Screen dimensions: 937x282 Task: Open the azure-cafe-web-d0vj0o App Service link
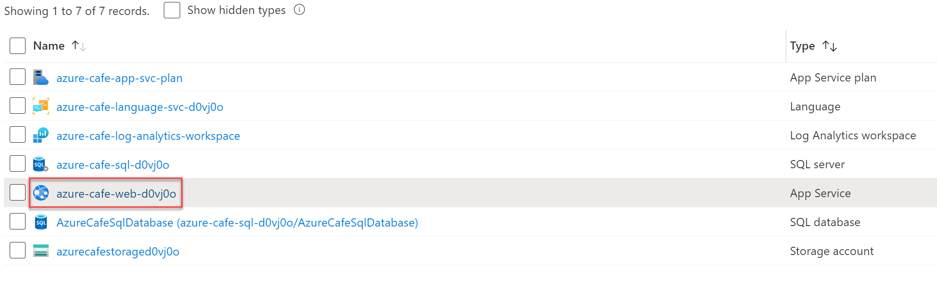pyautogui.click(x=116, y=193)
